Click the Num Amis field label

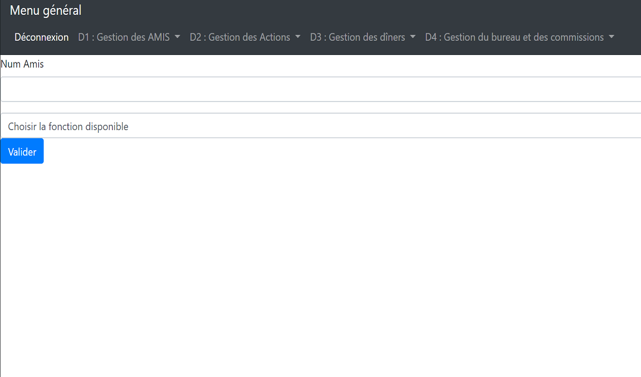(22, 65)
